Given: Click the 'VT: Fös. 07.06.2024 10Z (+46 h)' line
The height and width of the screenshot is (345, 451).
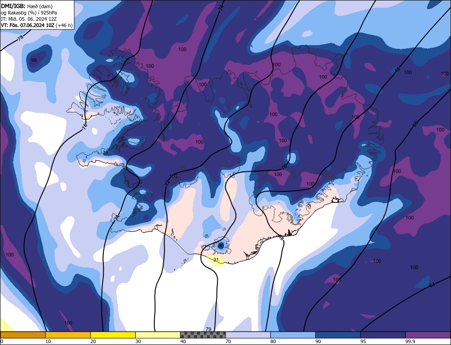Looking at the screenshot, I should (37, 25).
